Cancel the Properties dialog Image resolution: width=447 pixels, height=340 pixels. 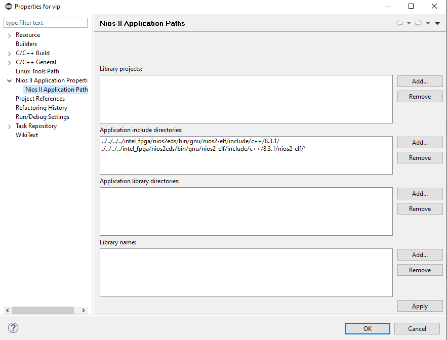(x=417, y=328)
